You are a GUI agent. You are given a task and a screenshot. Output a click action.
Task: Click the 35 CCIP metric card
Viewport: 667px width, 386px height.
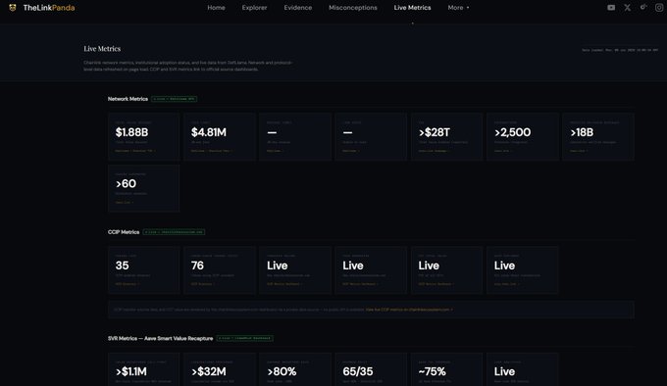click(x=144, y=270)
